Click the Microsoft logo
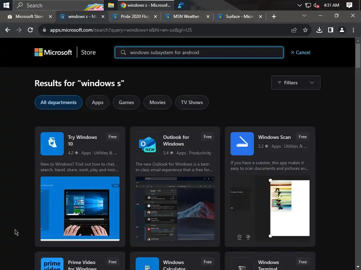 point(53,52)
